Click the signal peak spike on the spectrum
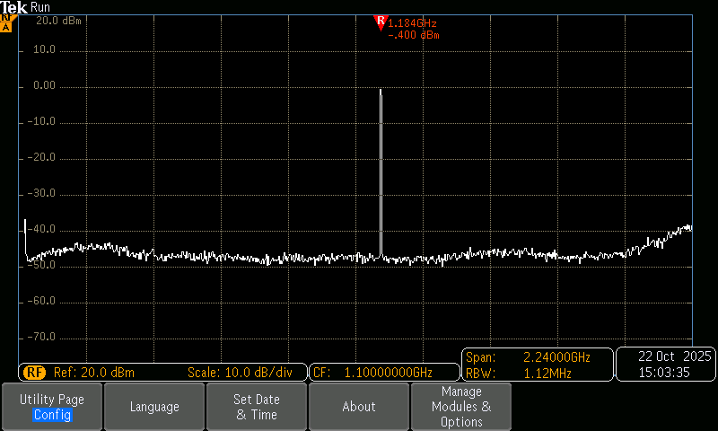Image resolution: width=718 pixels, height=431 pixels. pos(381,172)
